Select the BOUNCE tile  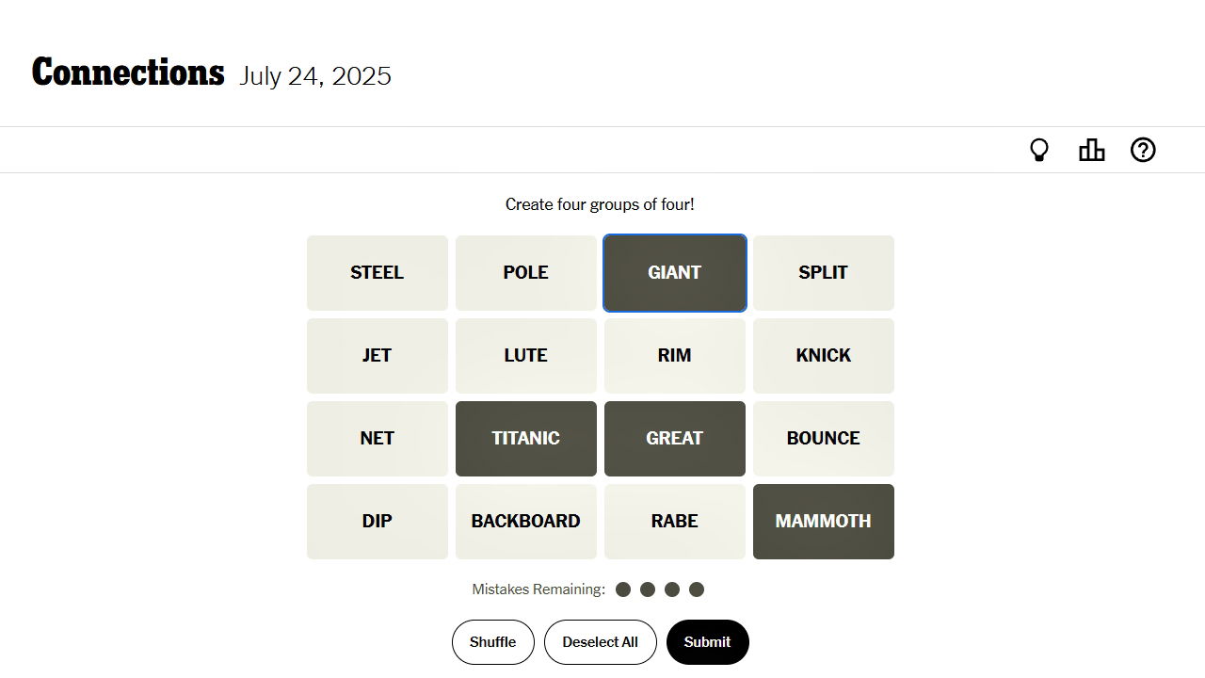tap(824, 438)
